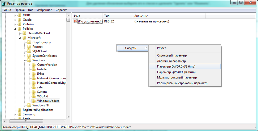Open the Правка menu
The width and height of the screenshot is (258, 131).
(19, 10)
